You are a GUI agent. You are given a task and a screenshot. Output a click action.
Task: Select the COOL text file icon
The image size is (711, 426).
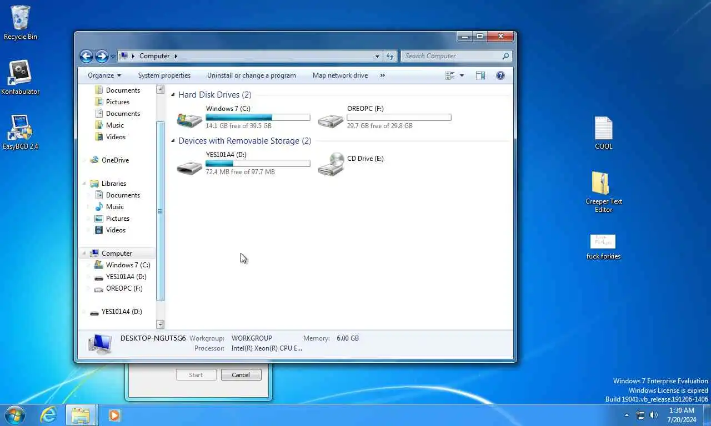pos(603,133)
